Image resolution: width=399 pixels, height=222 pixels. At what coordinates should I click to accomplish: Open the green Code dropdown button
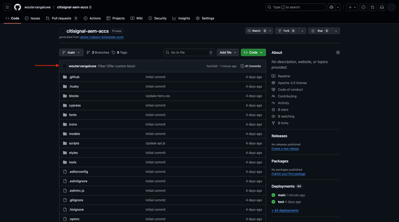click(253, 53)
